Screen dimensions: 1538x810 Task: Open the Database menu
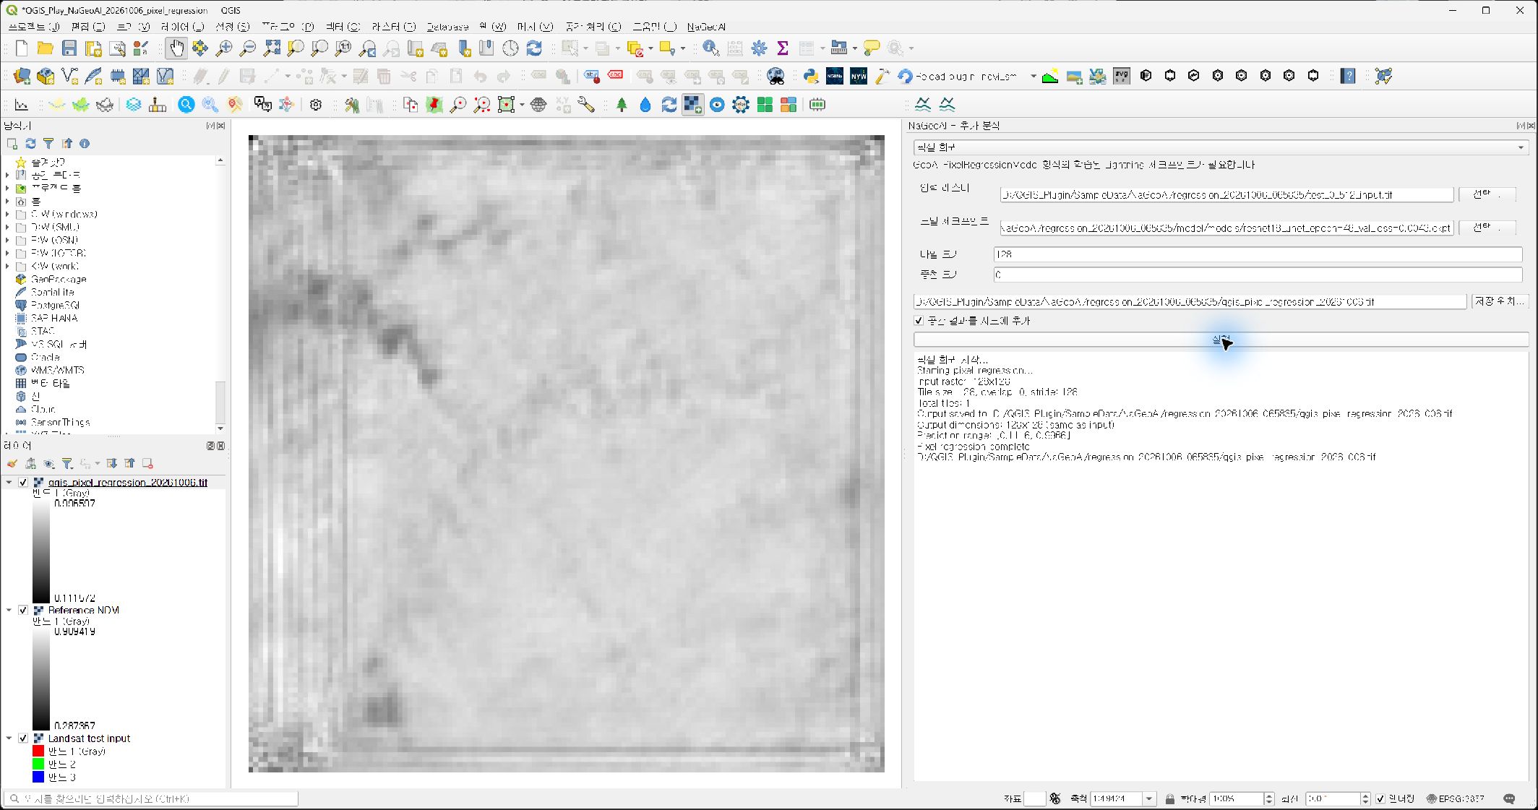[447, 27]
